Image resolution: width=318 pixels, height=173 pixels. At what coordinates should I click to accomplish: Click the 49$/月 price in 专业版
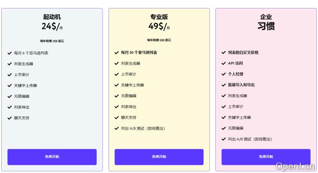pos(159,26)
